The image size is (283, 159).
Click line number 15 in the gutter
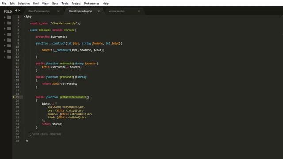(x=17, y=64)
